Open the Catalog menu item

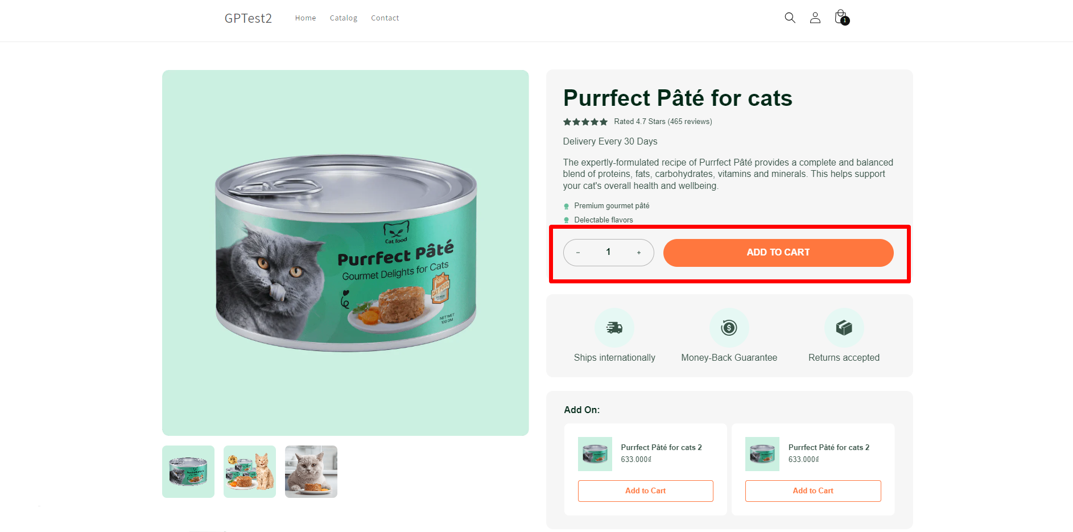pyautogui.click(x=343, y=18)
